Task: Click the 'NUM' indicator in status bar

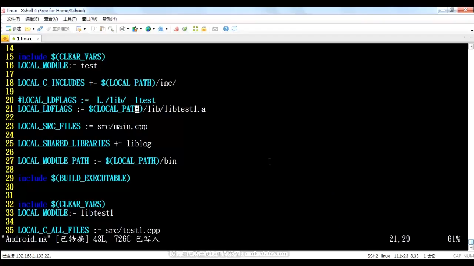Action: point(468,256)
